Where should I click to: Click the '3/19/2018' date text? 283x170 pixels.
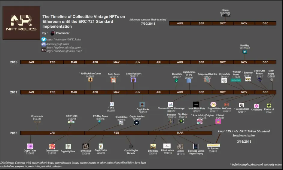(x=244, y=142)
